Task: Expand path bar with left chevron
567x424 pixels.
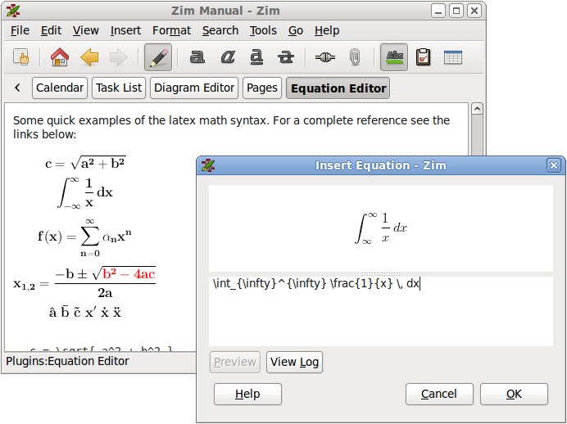Action: point(17,88)
